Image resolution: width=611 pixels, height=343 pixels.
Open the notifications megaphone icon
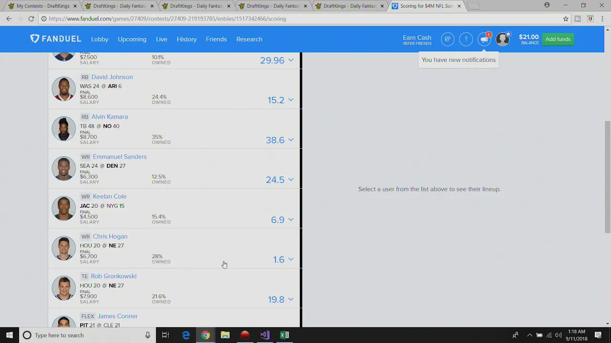point(485,39)
